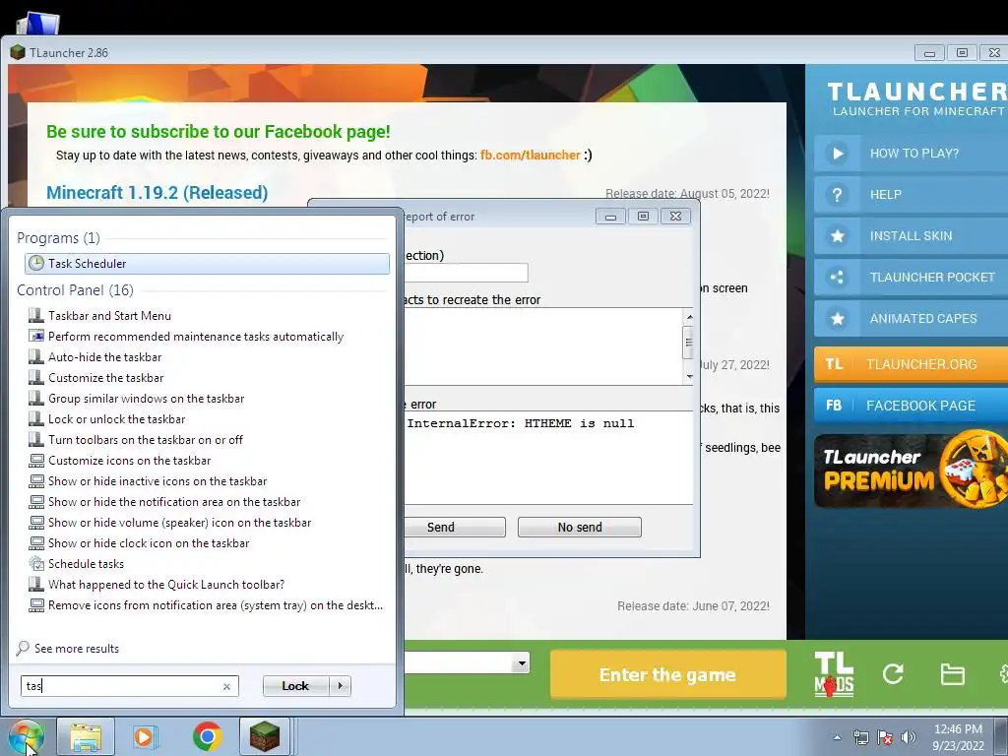Click the Action Center flag tray icon
This screenshot has height=756, width=1008.
[885, 737]
